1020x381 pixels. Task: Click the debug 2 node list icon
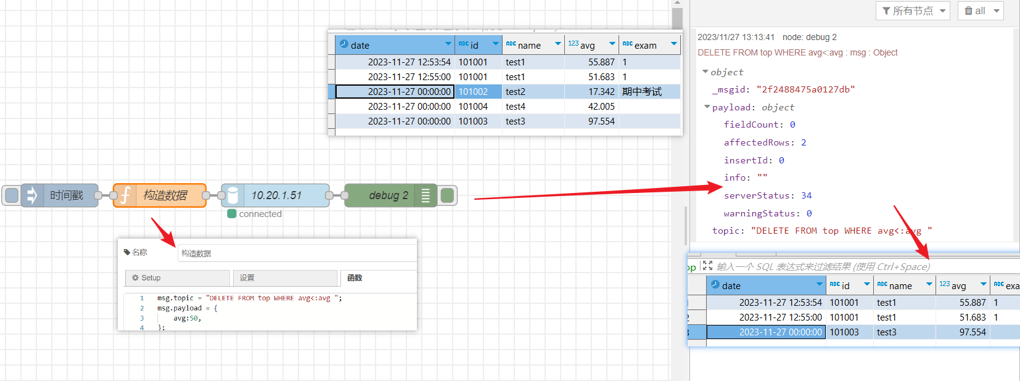coord(426,195)
